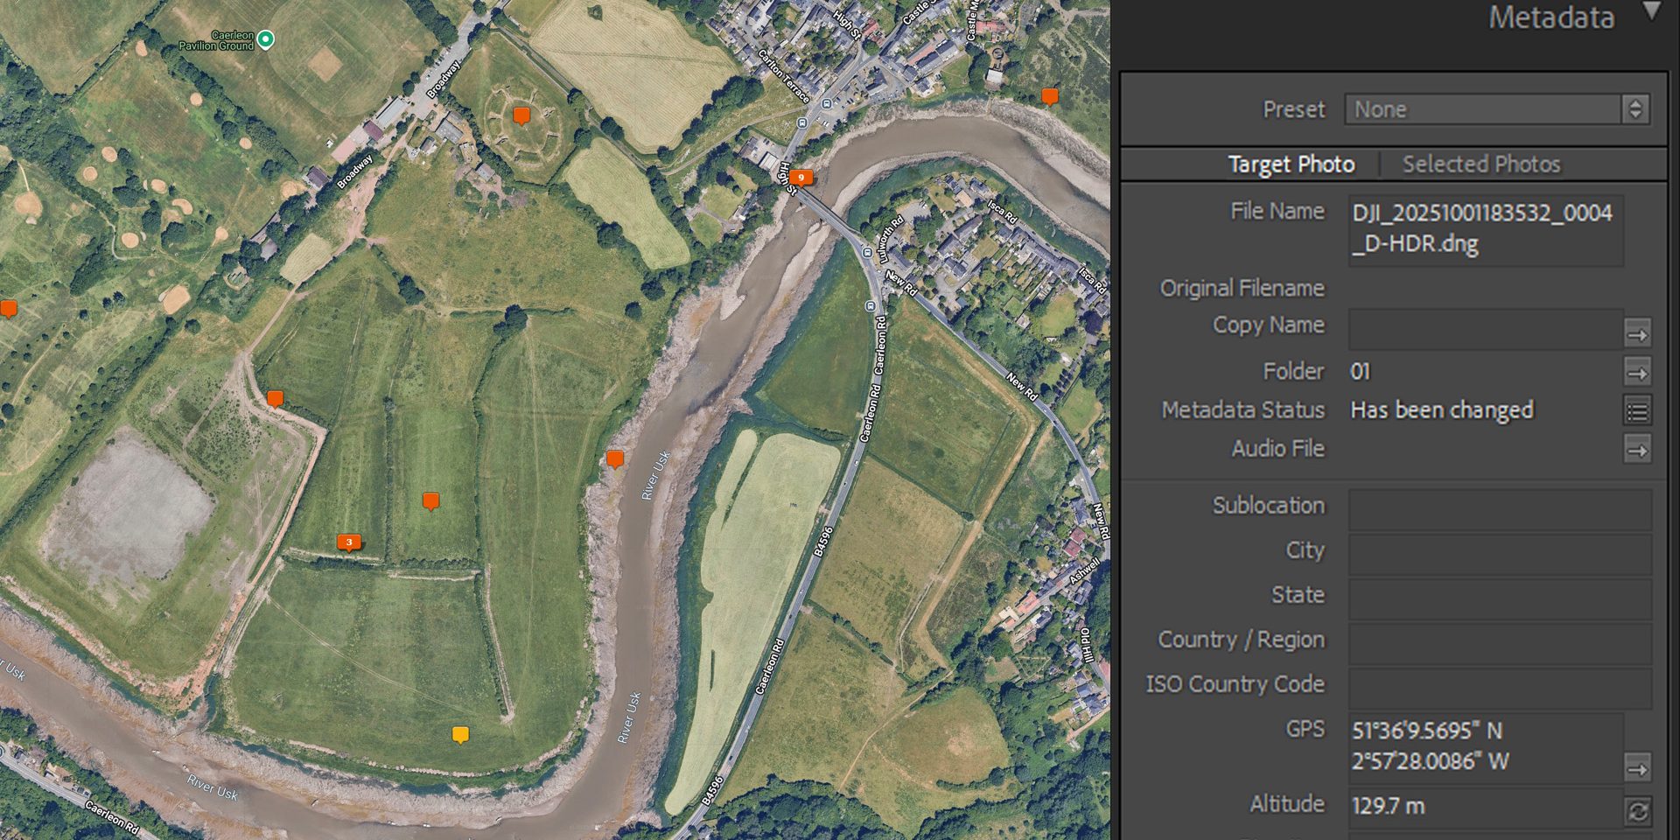Click the arrow button beside Copy Name
The image size is (1680, 840).
click(1637, 333)
